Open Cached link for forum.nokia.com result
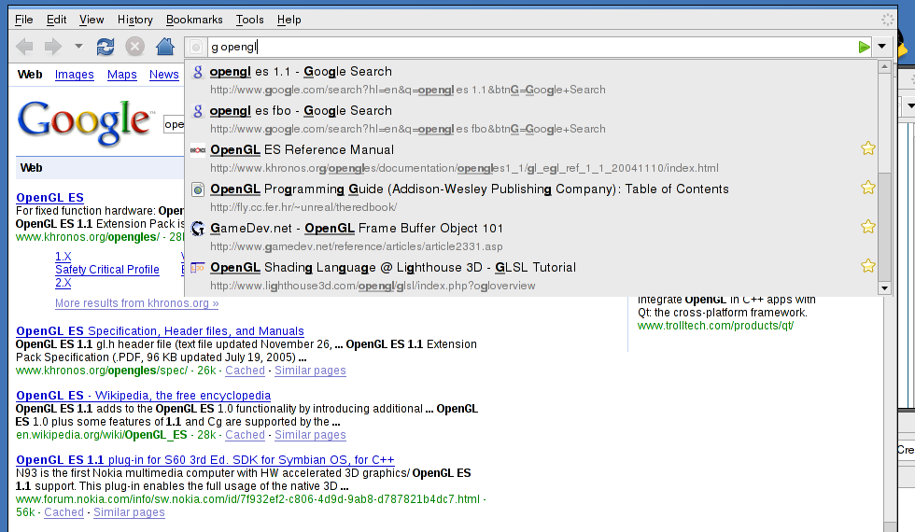915x532 pixels. click(64, 512)
